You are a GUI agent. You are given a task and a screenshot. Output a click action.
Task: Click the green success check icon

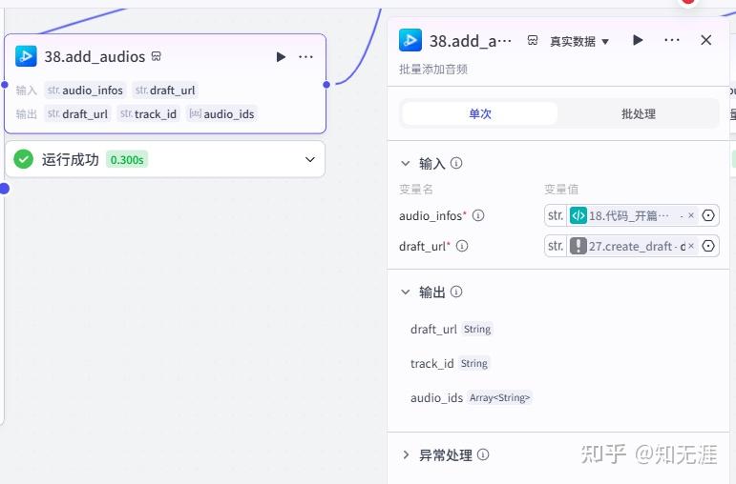click(23, 159)
